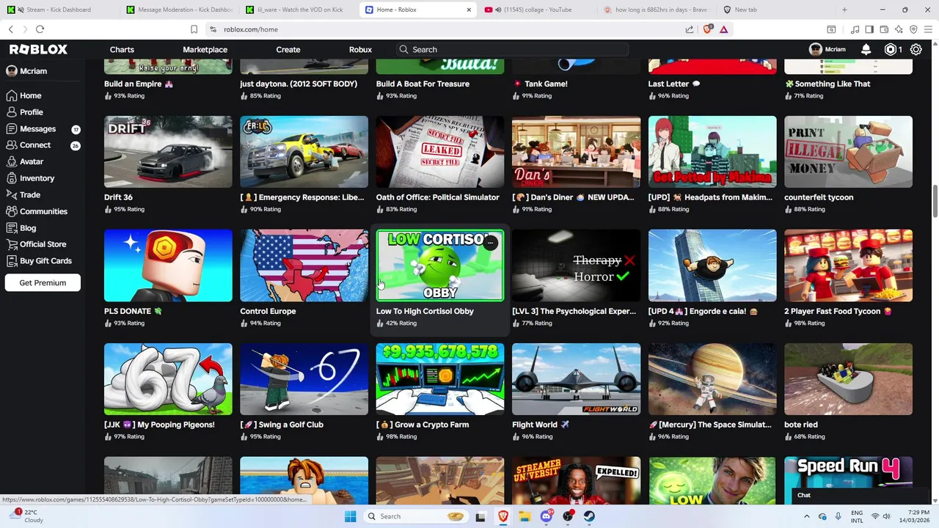Open the Roblox notifications bell

(x=866, y=49)
